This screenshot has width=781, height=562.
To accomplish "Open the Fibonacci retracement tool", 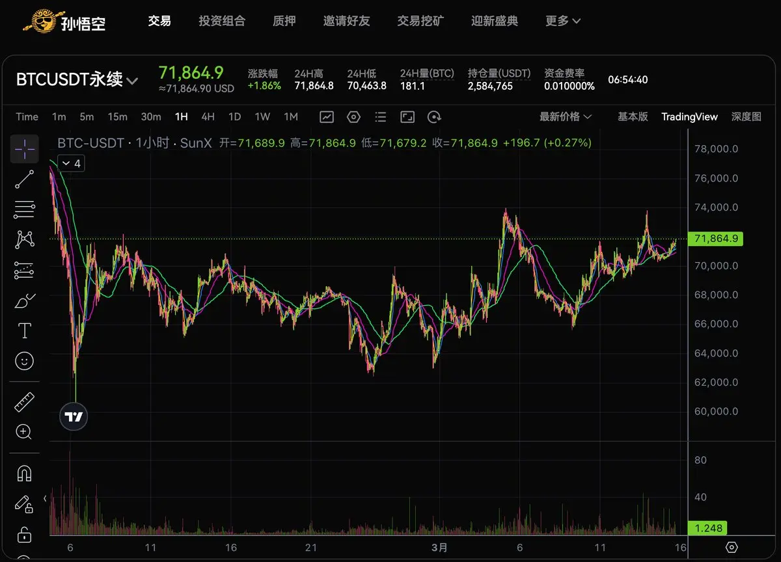I will [24, 209].
